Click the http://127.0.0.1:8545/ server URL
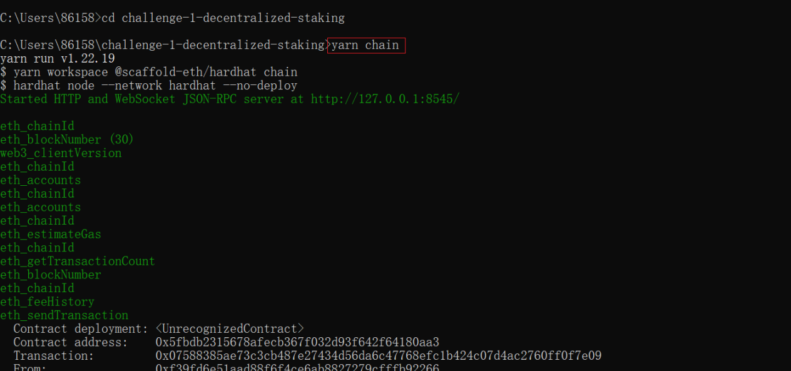Viewport: 791px width, 371px height. pos(385,99)
